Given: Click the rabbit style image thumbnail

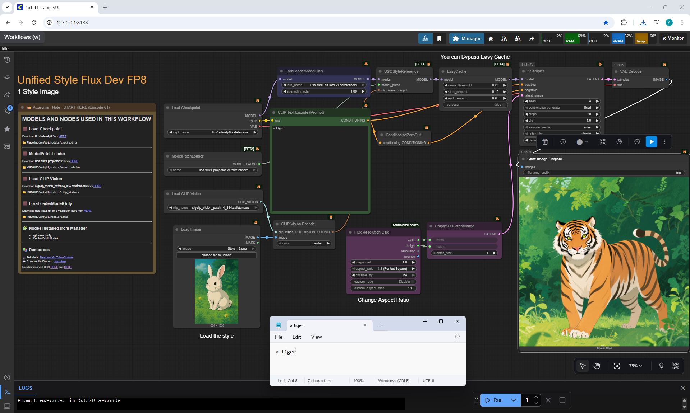Looking at the screenshot, I should coord(216,291).
